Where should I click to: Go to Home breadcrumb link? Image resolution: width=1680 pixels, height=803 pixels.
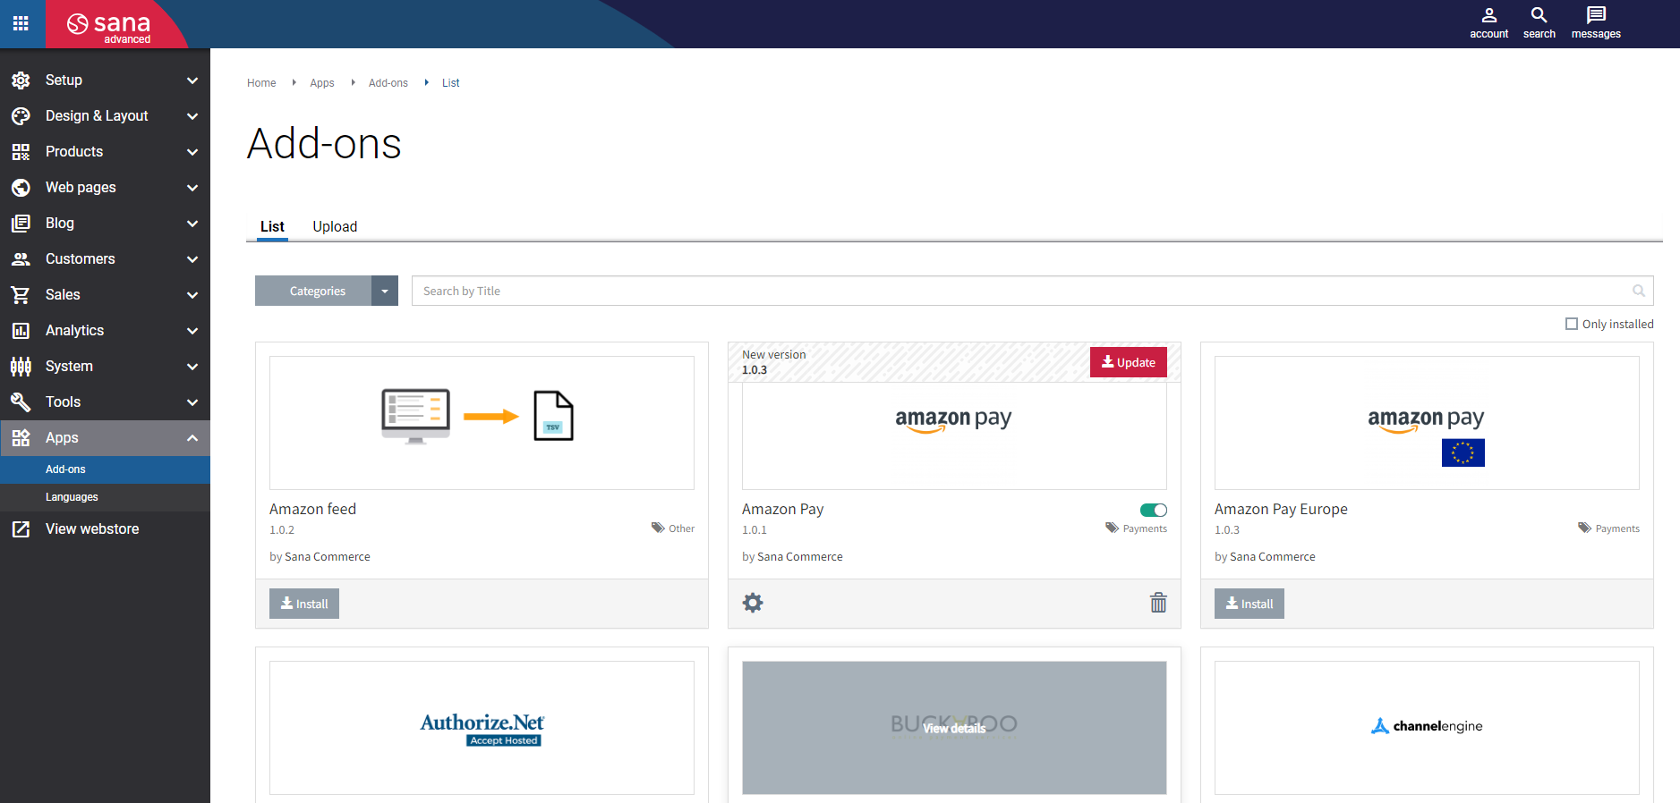261,83
